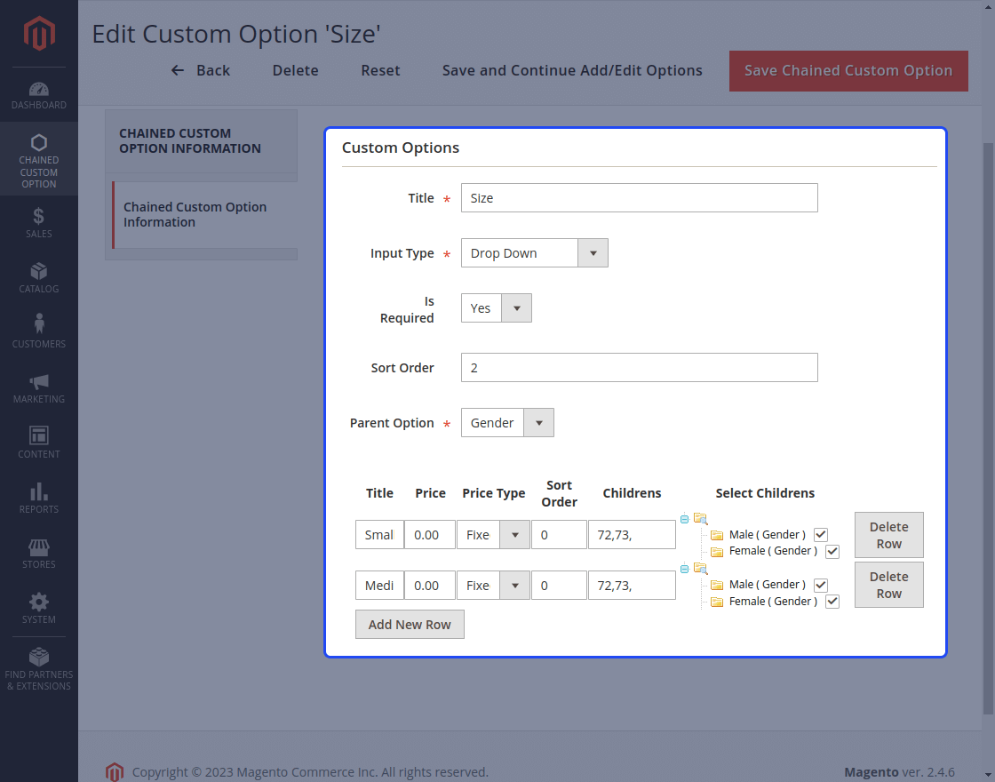Delete Row for the Medium option
The width and height of the screenshot is (995, 782).
coord(889,585)
